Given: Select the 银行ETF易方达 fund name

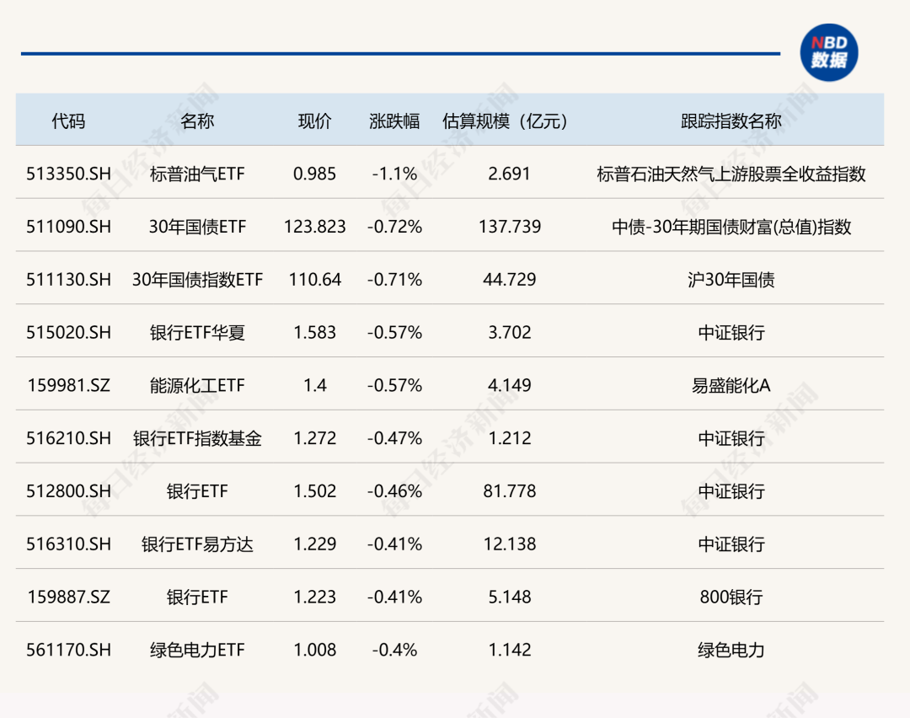Looking at the screenshot, I should (x=197, y=544).
